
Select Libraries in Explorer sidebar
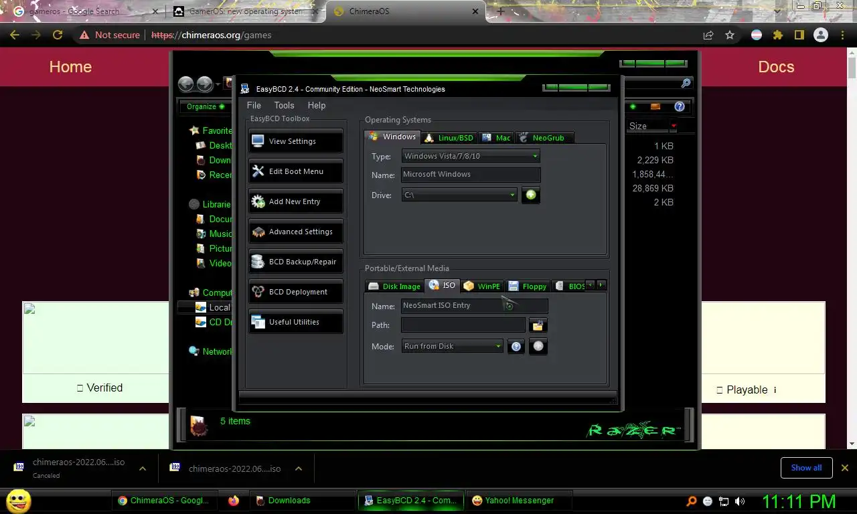click(x=210, y=204)
